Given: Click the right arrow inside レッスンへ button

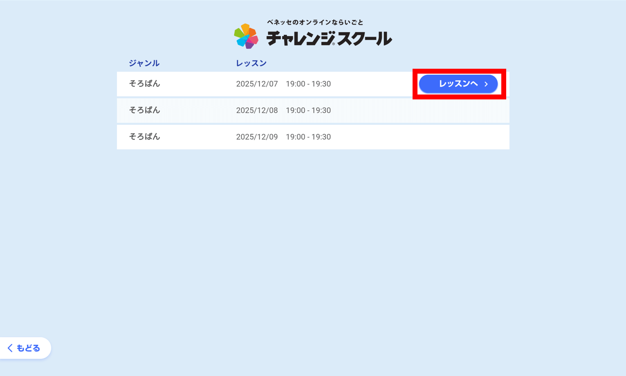Looking at the screenshot, I should pos(486,84).
